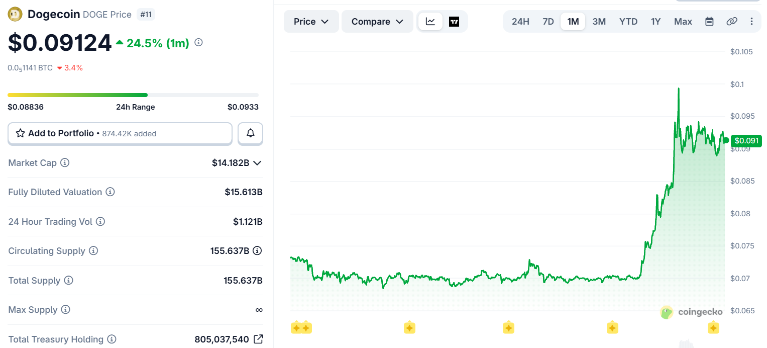Click the $0.105 y-axis label
Screen dimensions: 767x348
741,52
